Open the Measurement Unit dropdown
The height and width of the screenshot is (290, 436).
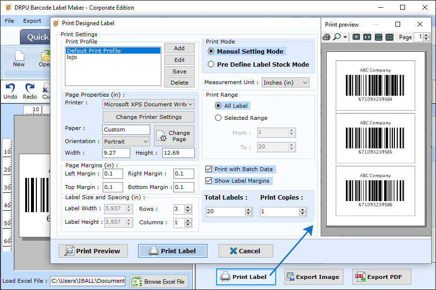(x=285, y=83)
